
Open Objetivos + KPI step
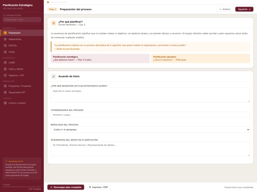pyautogui.click(x=22, y=75)
